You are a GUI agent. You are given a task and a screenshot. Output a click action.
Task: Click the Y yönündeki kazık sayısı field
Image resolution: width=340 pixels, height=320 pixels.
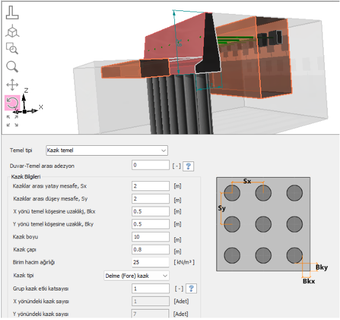[150, 314]
